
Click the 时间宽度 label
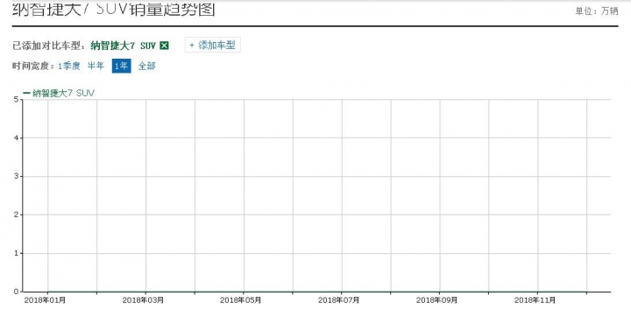tap(33, 66)
